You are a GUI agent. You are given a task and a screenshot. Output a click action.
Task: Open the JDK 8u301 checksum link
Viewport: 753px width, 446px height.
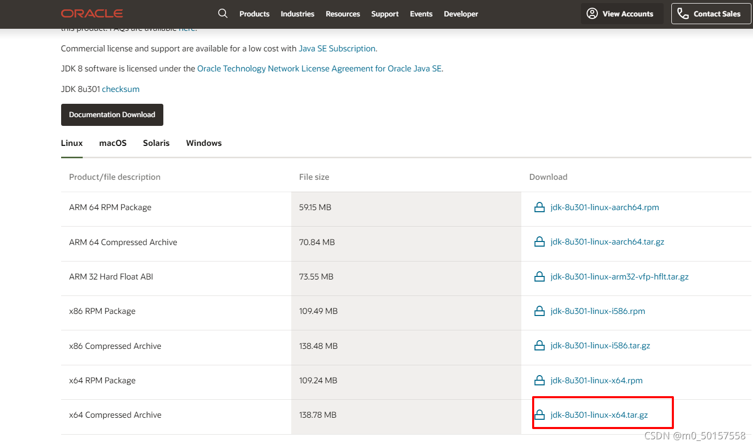(121, 89)
